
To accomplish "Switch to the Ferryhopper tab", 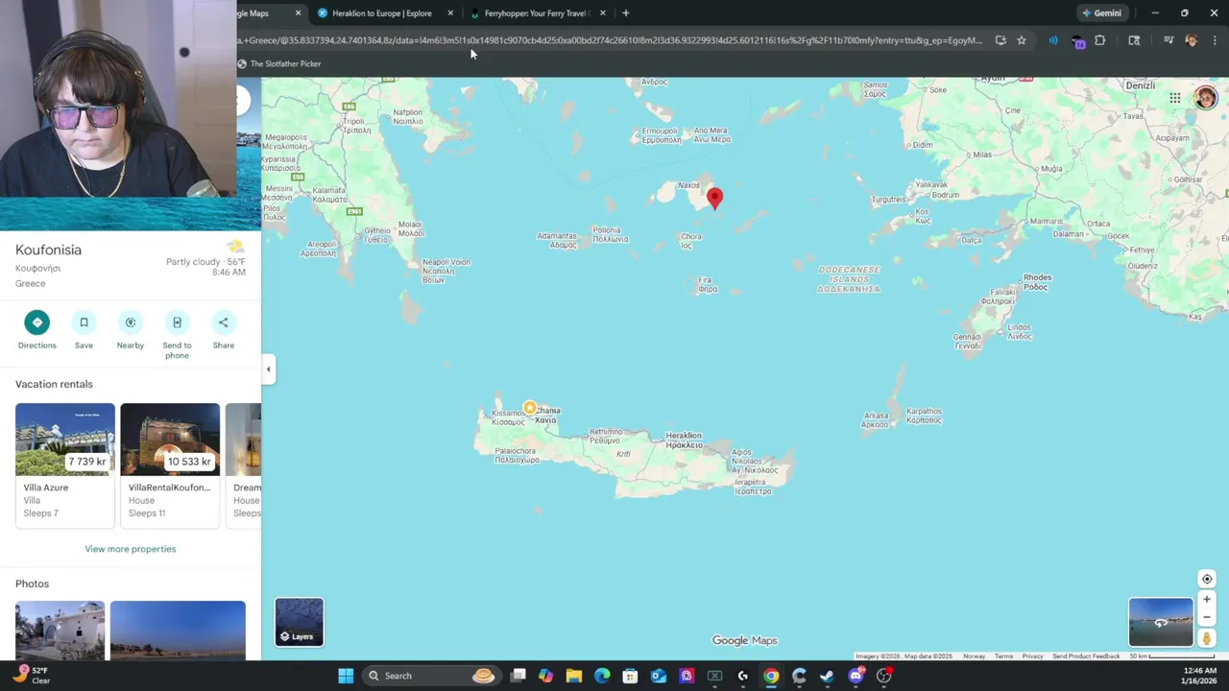I will (x=535, y=13).
